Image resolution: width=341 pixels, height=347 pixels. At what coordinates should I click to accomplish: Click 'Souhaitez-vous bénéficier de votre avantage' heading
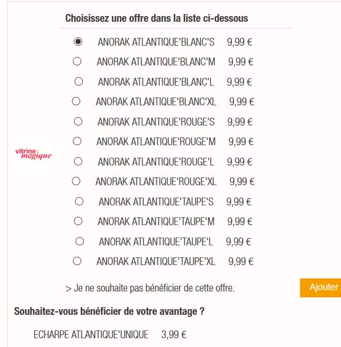(x=109, y=312)
